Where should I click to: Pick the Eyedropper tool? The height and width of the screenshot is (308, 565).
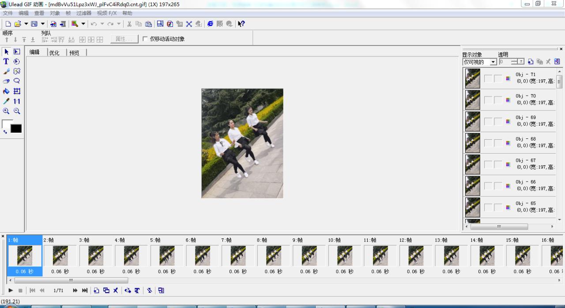6,101
